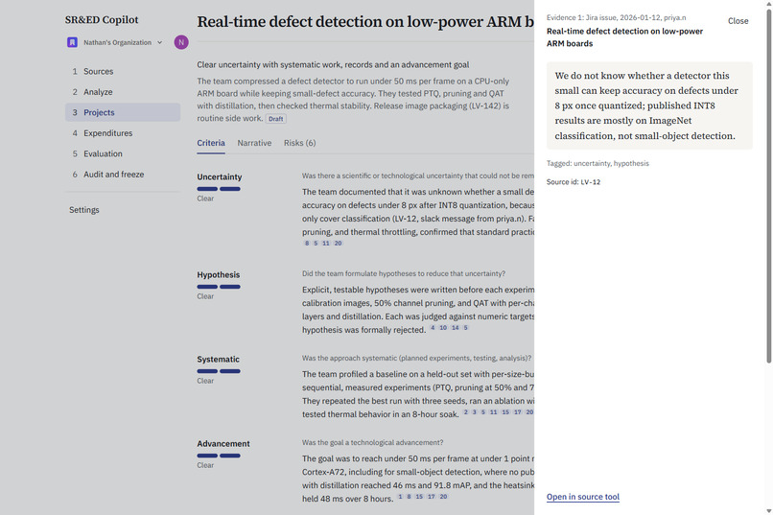
Task: Open Expenditures step
Action: (x=123, y=133)
